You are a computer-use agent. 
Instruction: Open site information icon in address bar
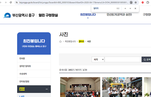(x=17, y=2)
